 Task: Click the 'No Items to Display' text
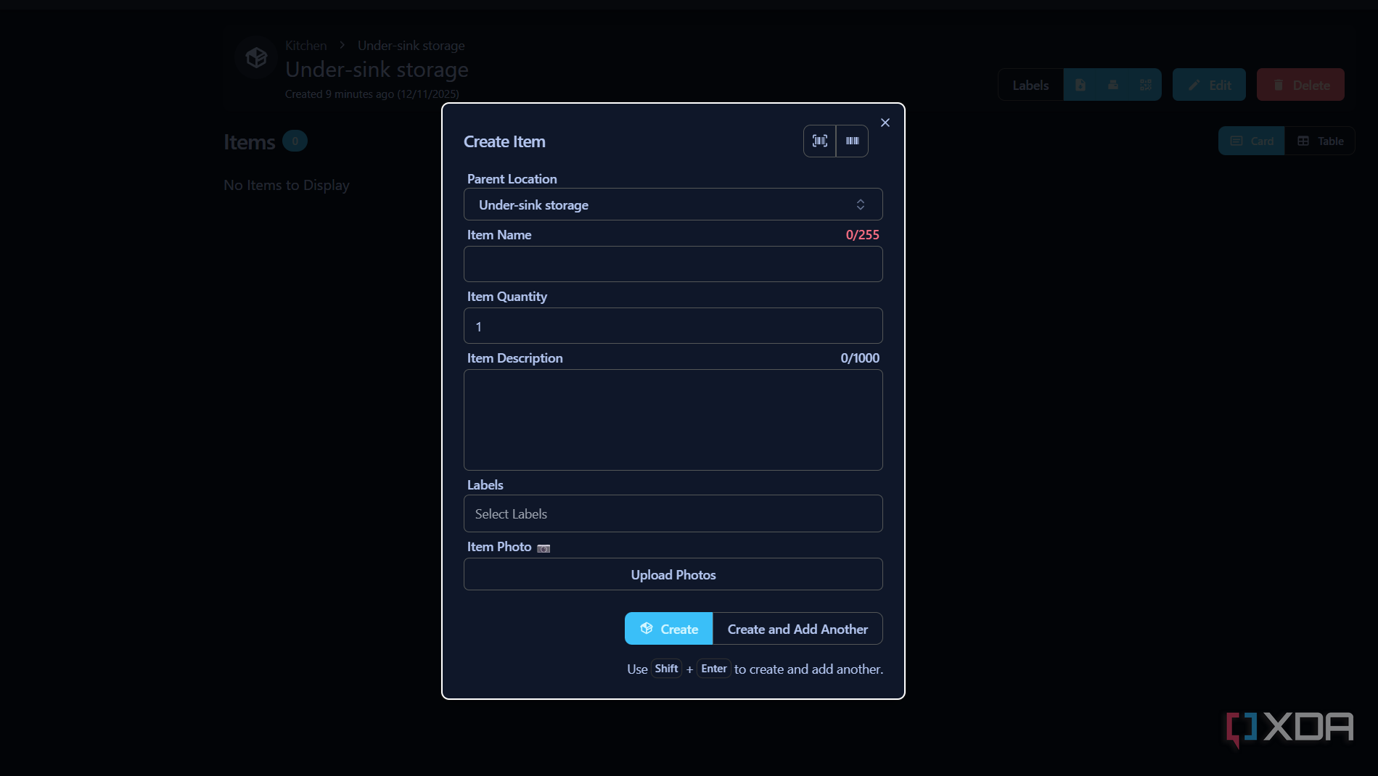[x=287, y=185]
